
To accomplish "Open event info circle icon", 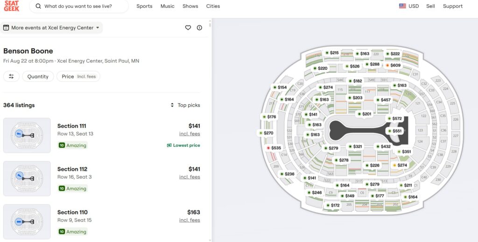I will point(199,27).
